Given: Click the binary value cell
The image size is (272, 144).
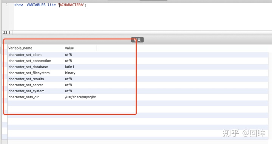Looking at the screenshot, I should [70, 73].
